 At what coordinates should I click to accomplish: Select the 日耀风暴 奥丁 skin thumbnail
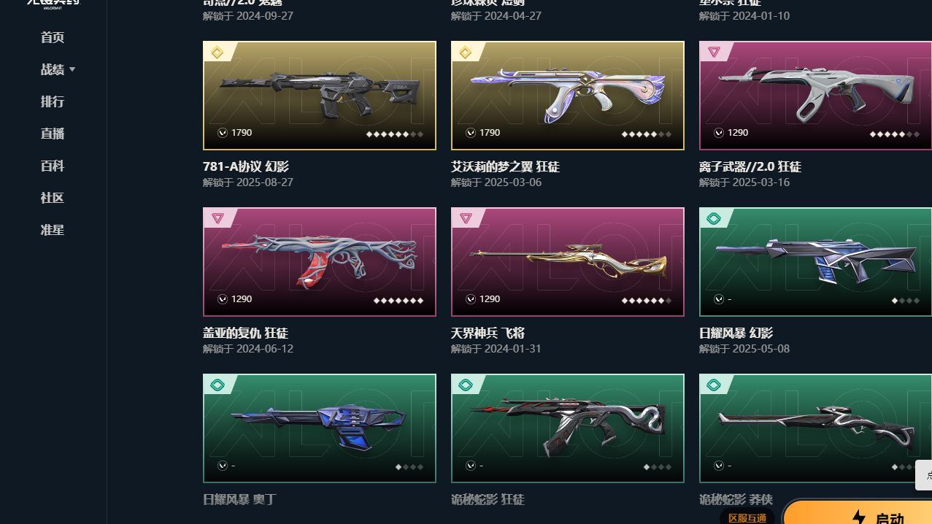click(320, 428)
